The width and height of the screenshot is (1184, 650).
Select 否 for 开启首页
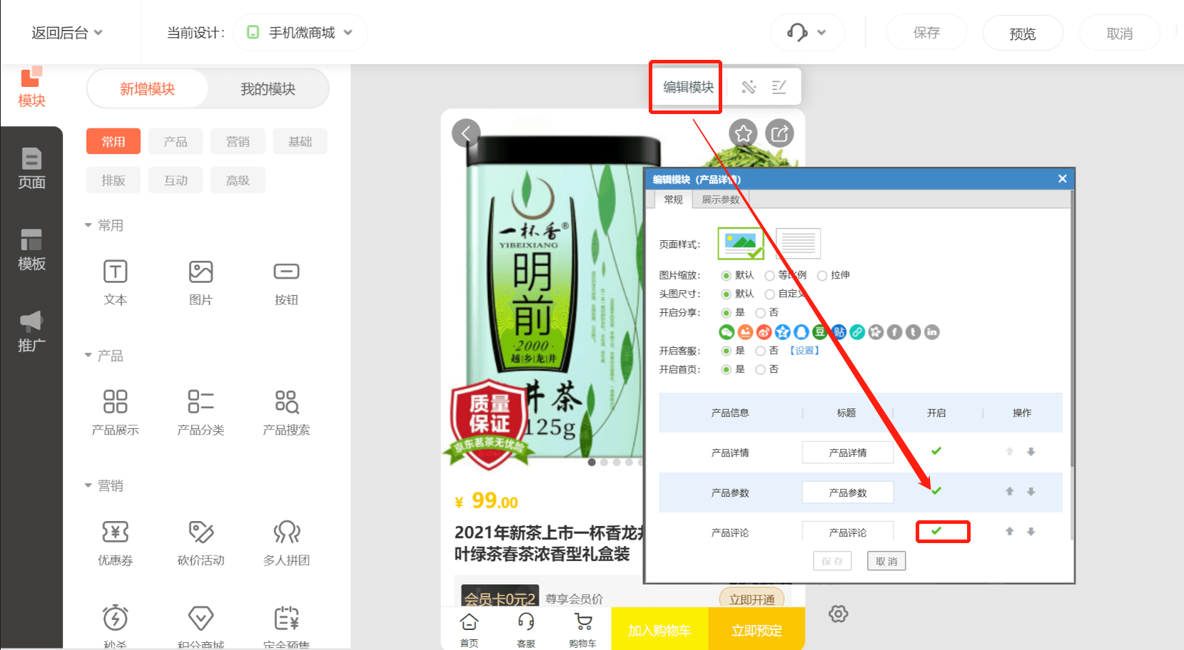pos(760,369)
